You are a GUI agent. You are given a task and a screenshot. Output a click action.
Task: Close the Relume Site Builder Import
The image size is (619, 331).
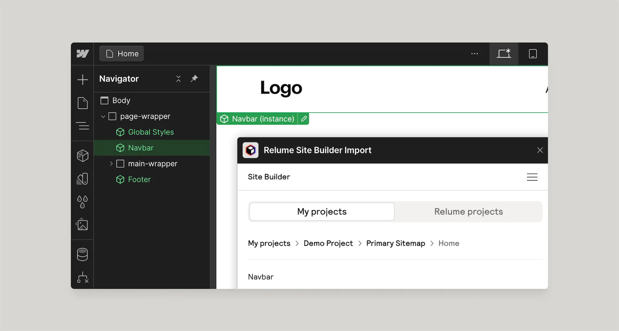[x=540, y=150]
